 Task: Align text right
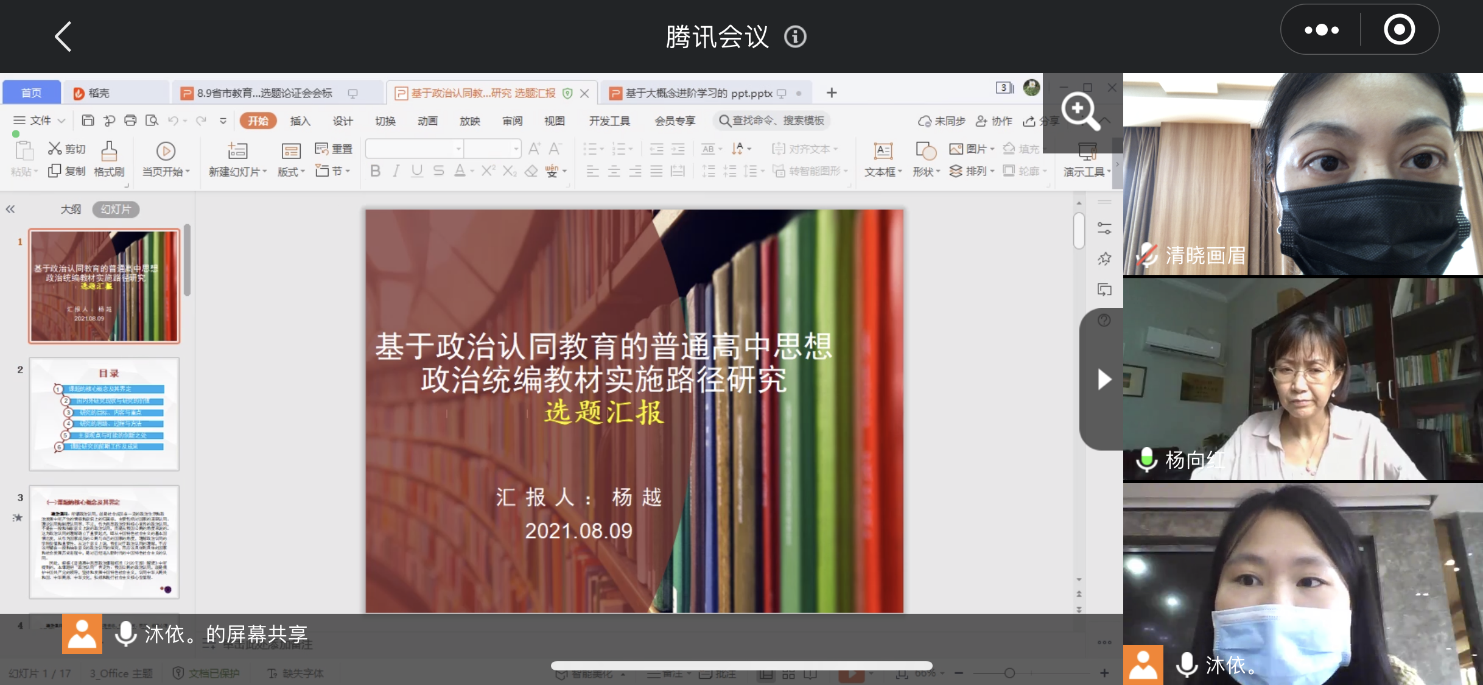[635, 171]
